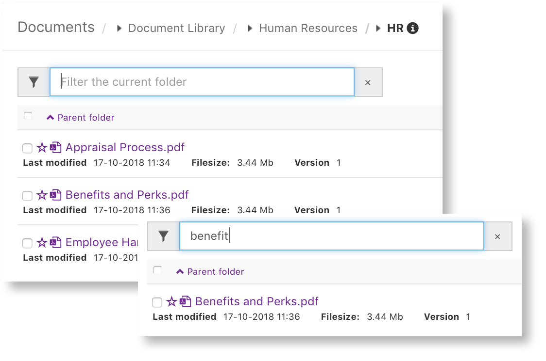Toggle the star on Benefits and Perks.pdf
546x361 pixels.
coord(43,194)
